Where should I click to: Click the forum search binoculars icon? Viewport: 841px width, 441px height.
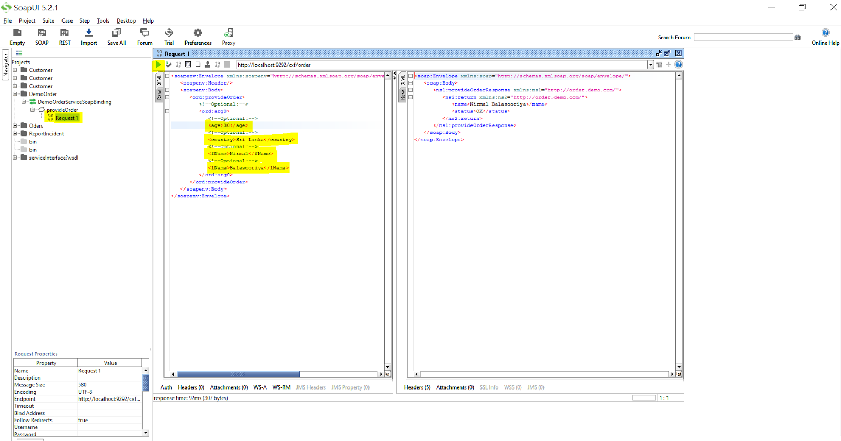797,37
